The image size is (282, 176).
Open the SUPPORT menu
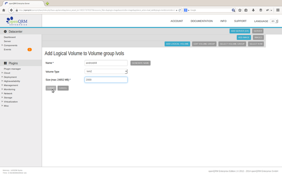point(240,21)
